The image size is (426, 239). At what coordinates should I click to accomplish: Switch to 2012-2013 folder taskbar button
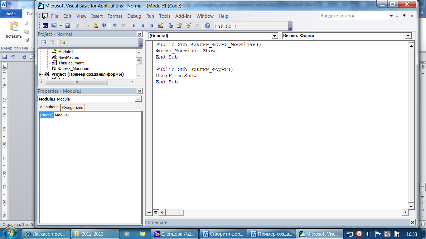pyautogui.click(x=95, y=234)
